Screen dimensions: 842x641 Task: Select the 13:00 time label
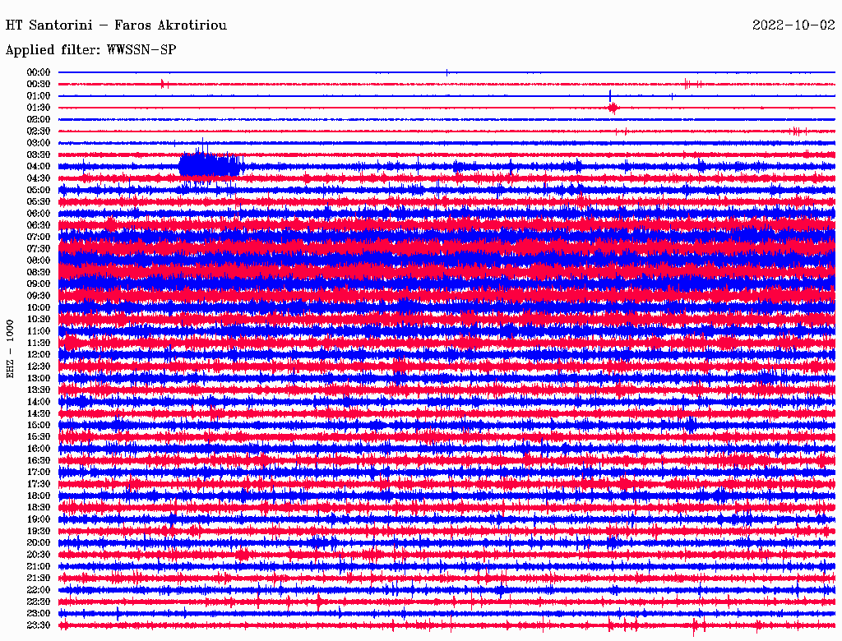click(x=39, y=378)
